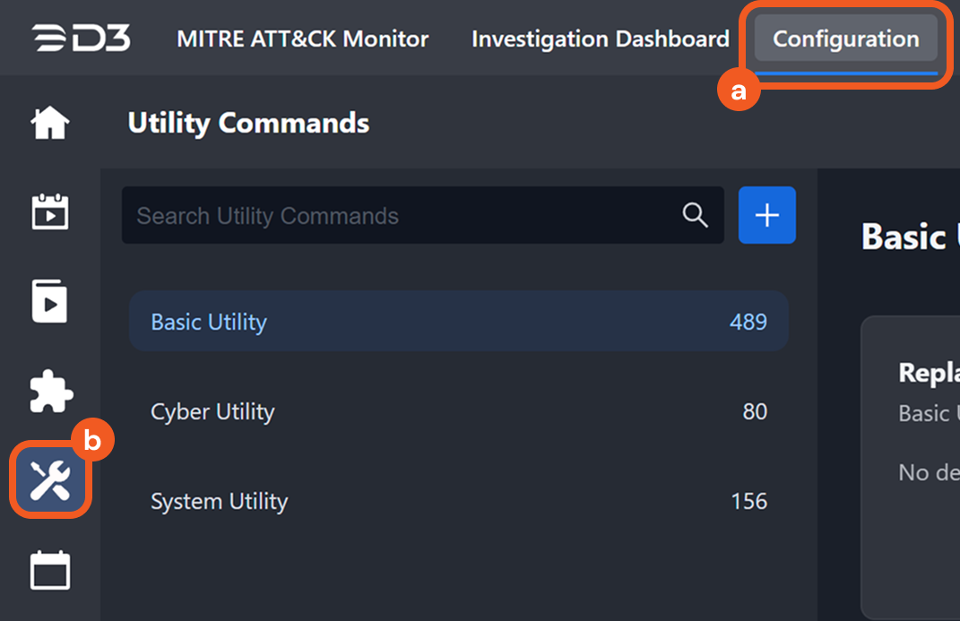Viewport: 960px width, 621px height.
Task: Click the 489 count badge
Action: click(748, 322)
